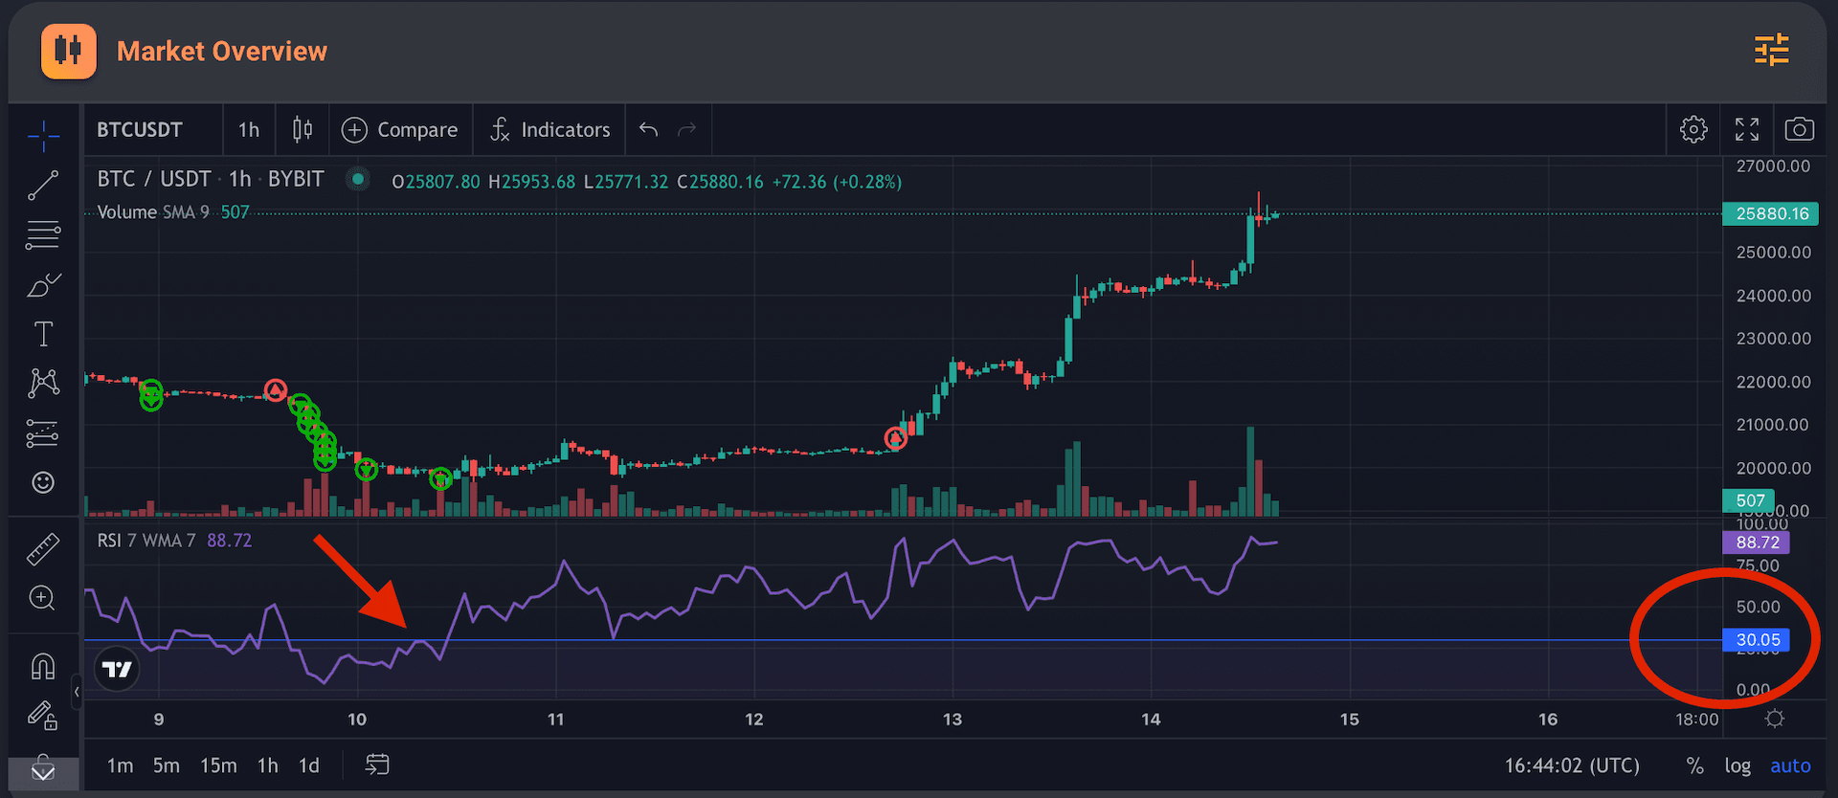Select the trend line drawing tool
Image resolution: width=1838 pixels, height=798 pixels.
(x=43, y=186)
